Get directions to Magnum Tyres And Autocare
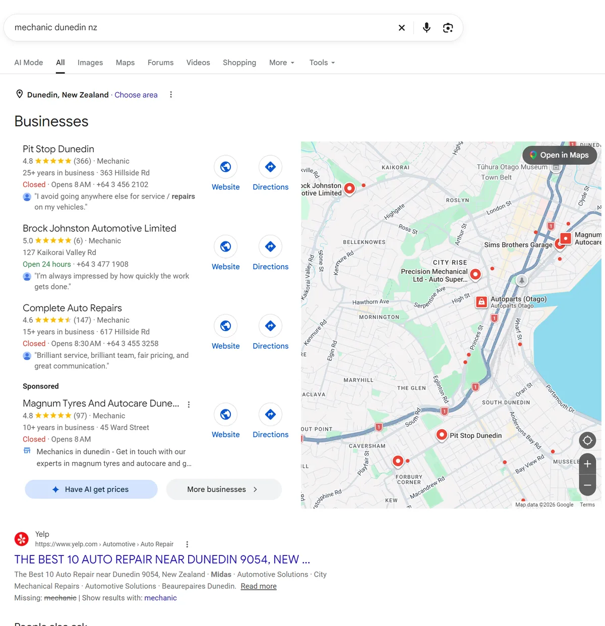The height and width of the screenshot is (626, 605). point(271,414)
